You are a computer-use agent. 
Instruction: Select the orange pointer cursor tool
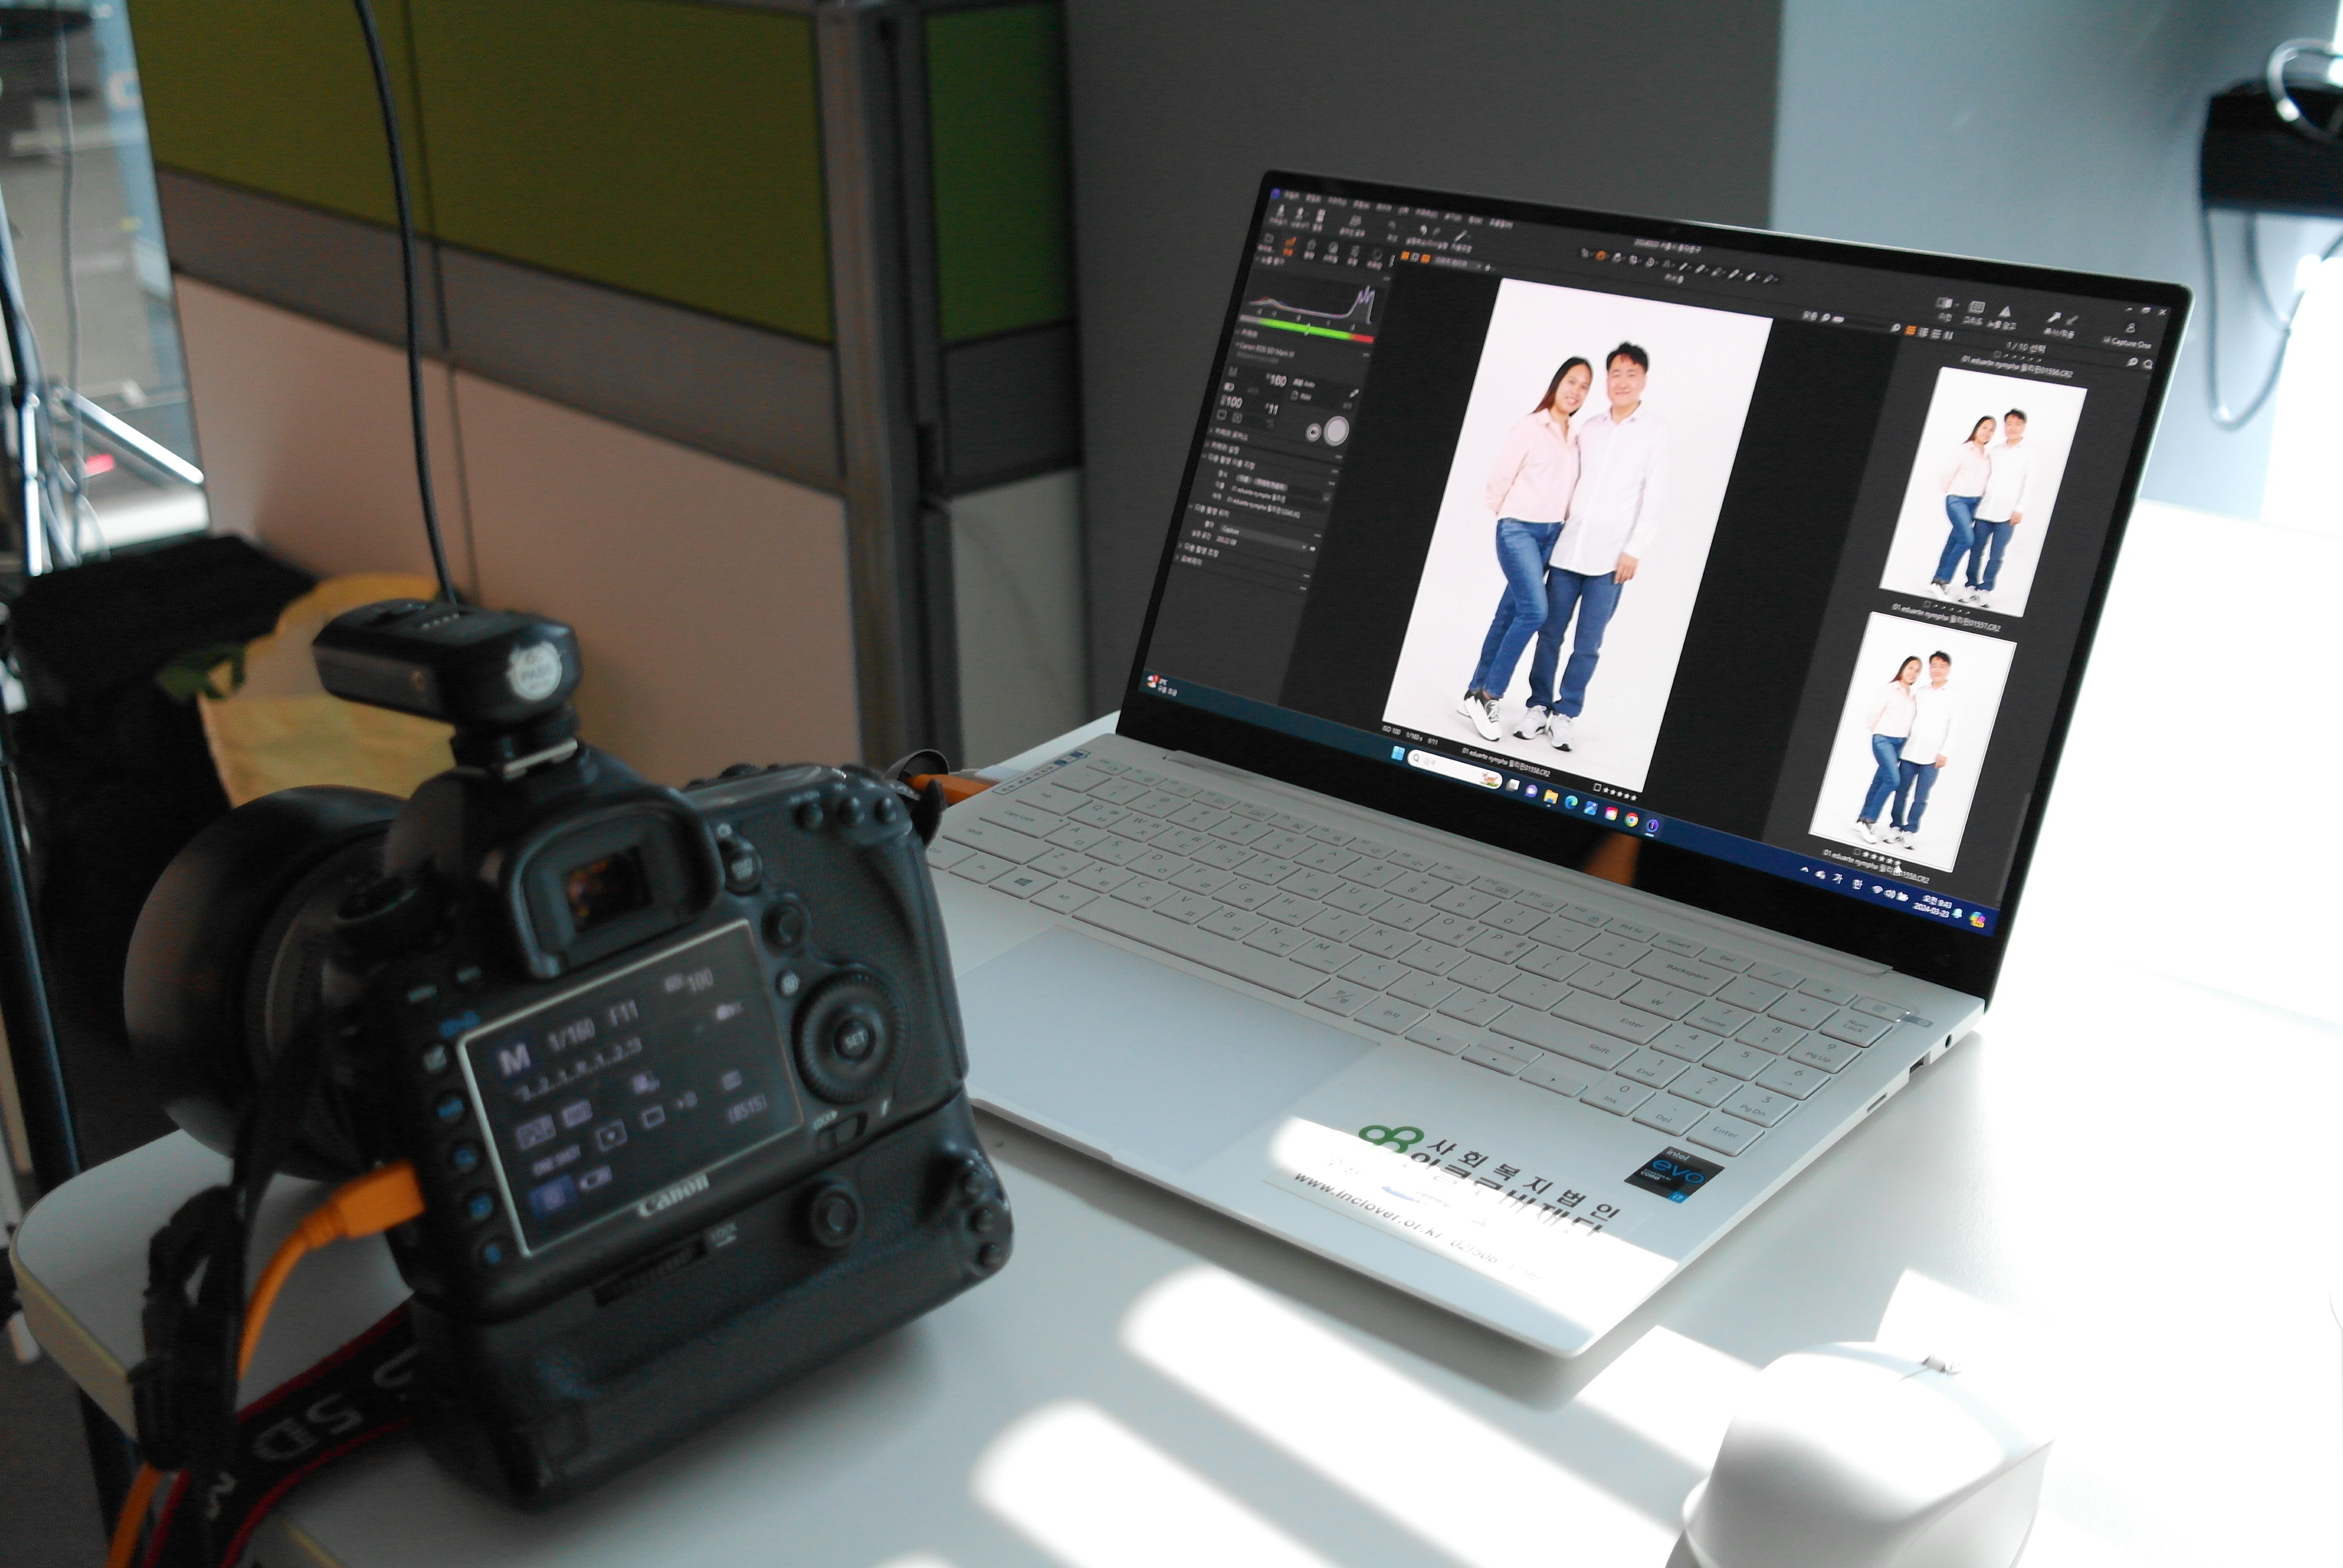point(1601,256)
